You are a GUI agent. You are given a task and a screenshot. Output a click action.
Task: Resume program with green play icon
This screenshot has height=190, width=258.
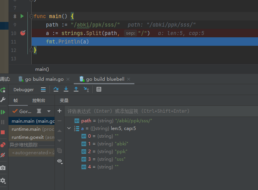point(3,112)
